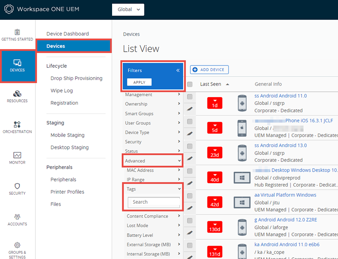Check the Windows Desktop row checkbox
338x259 pixels.
coord(190,171)
